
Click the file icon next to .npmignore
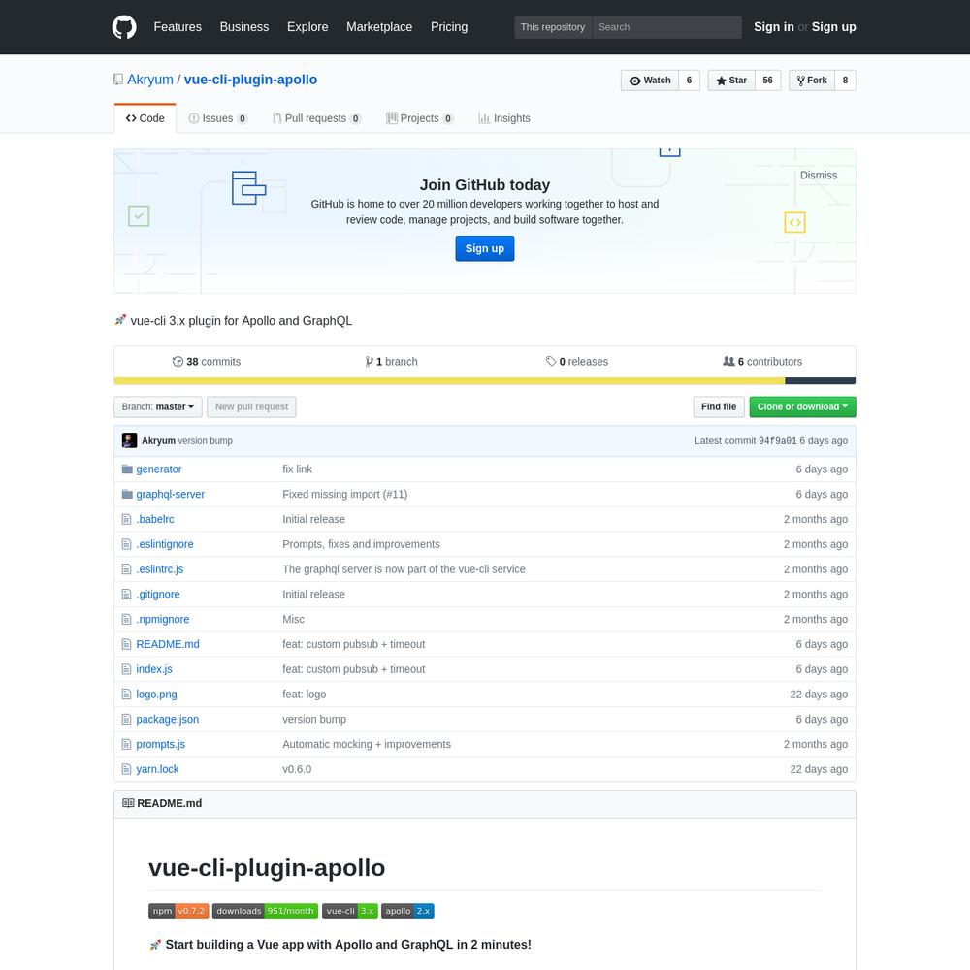(126, 619)
